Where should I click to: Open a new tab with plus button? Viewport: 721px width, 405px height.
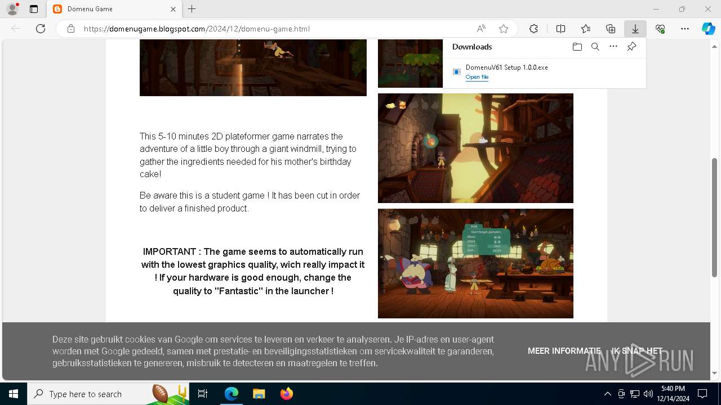[x=192, y=9]
